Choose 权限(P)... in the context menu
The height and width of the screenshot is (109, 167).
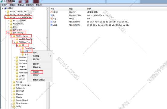pos(37,75)
